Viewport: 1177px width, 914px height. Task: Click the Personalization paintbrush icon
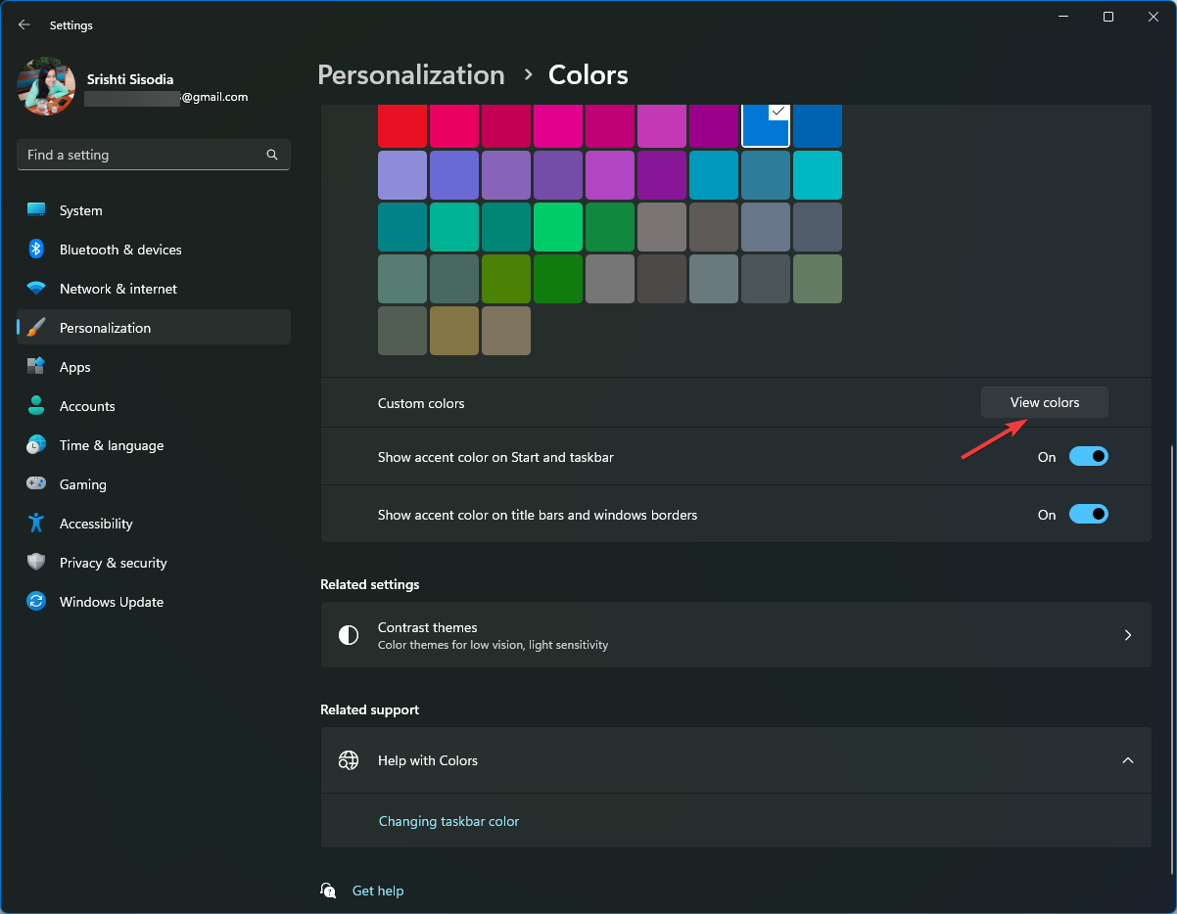point(36,328)
